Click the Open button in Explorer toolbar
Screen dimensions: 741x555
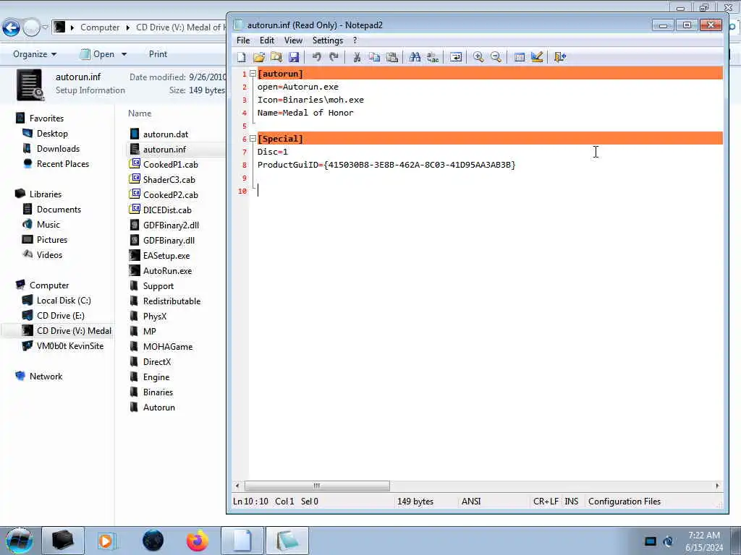click(98, 54)
